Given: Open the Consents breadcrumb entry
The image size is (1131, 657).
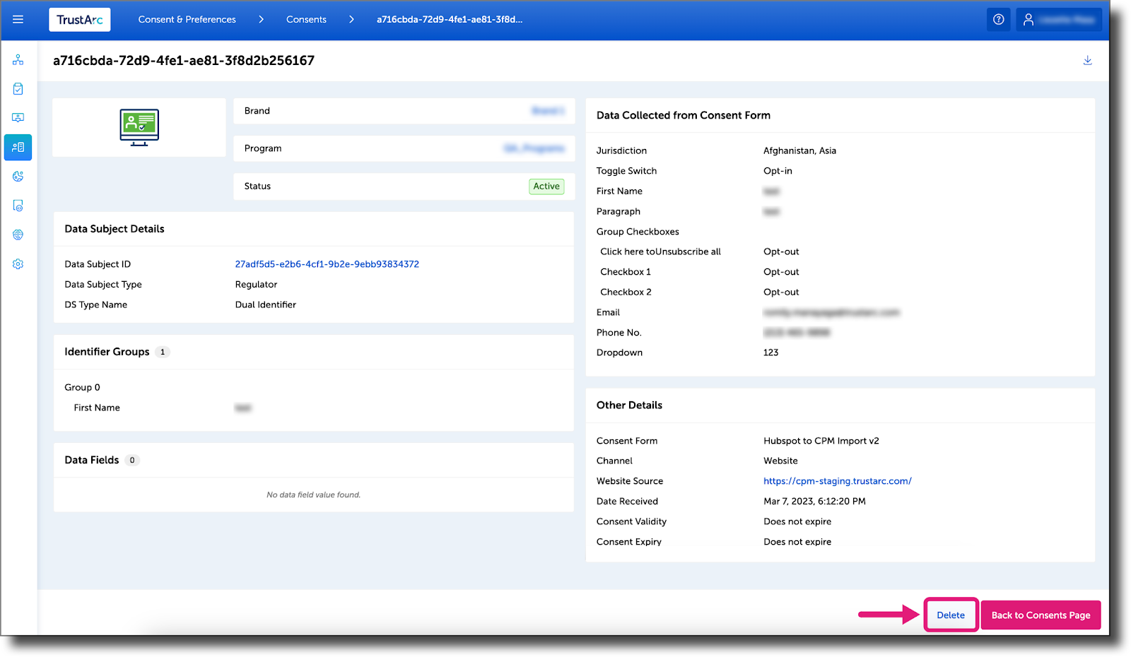Looking at the screenshot, I should pyautogui.click(x=306, y=20).
